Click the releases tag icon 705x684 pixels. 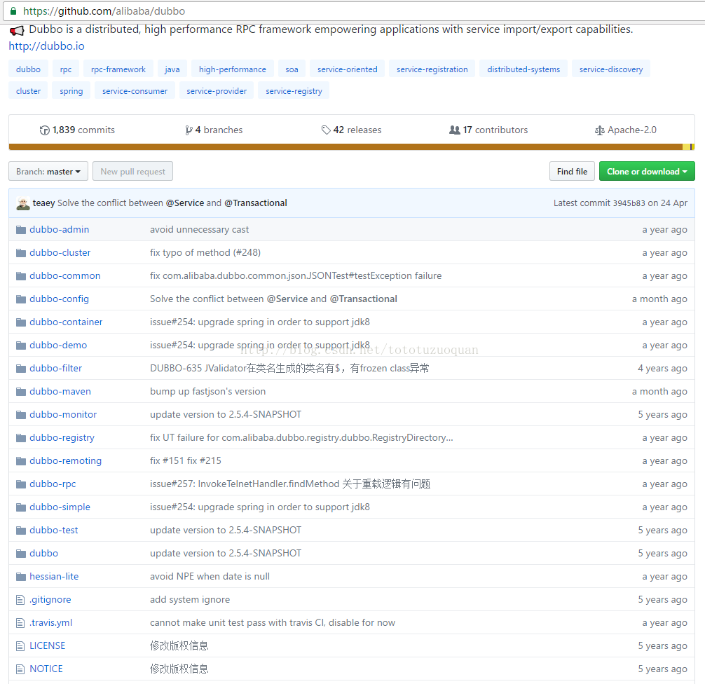point(326,130)
